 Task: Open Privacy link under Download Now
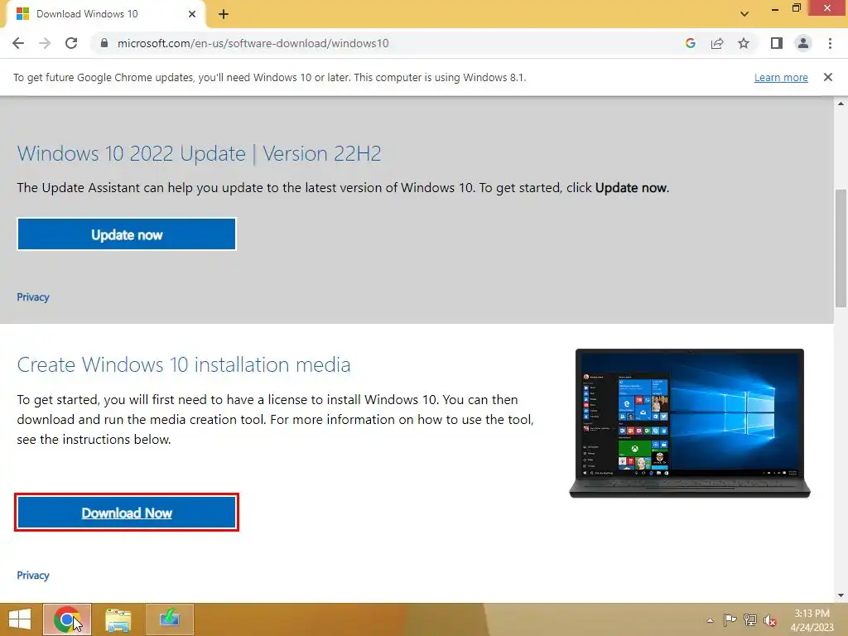33,575
